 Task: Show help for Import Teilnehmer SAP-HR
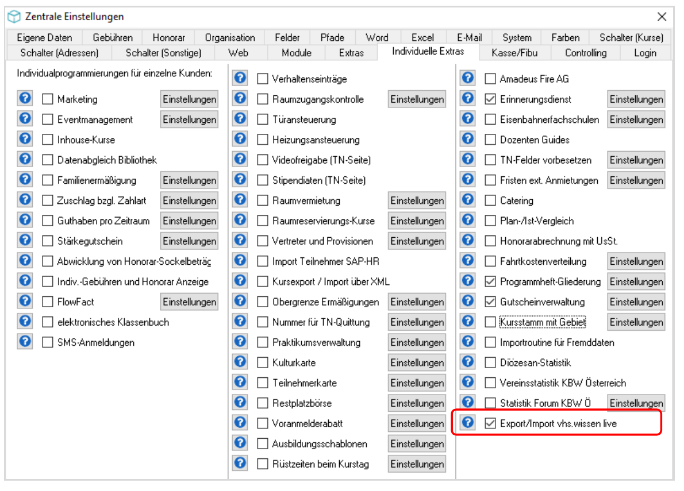click(x=240, y=261)
